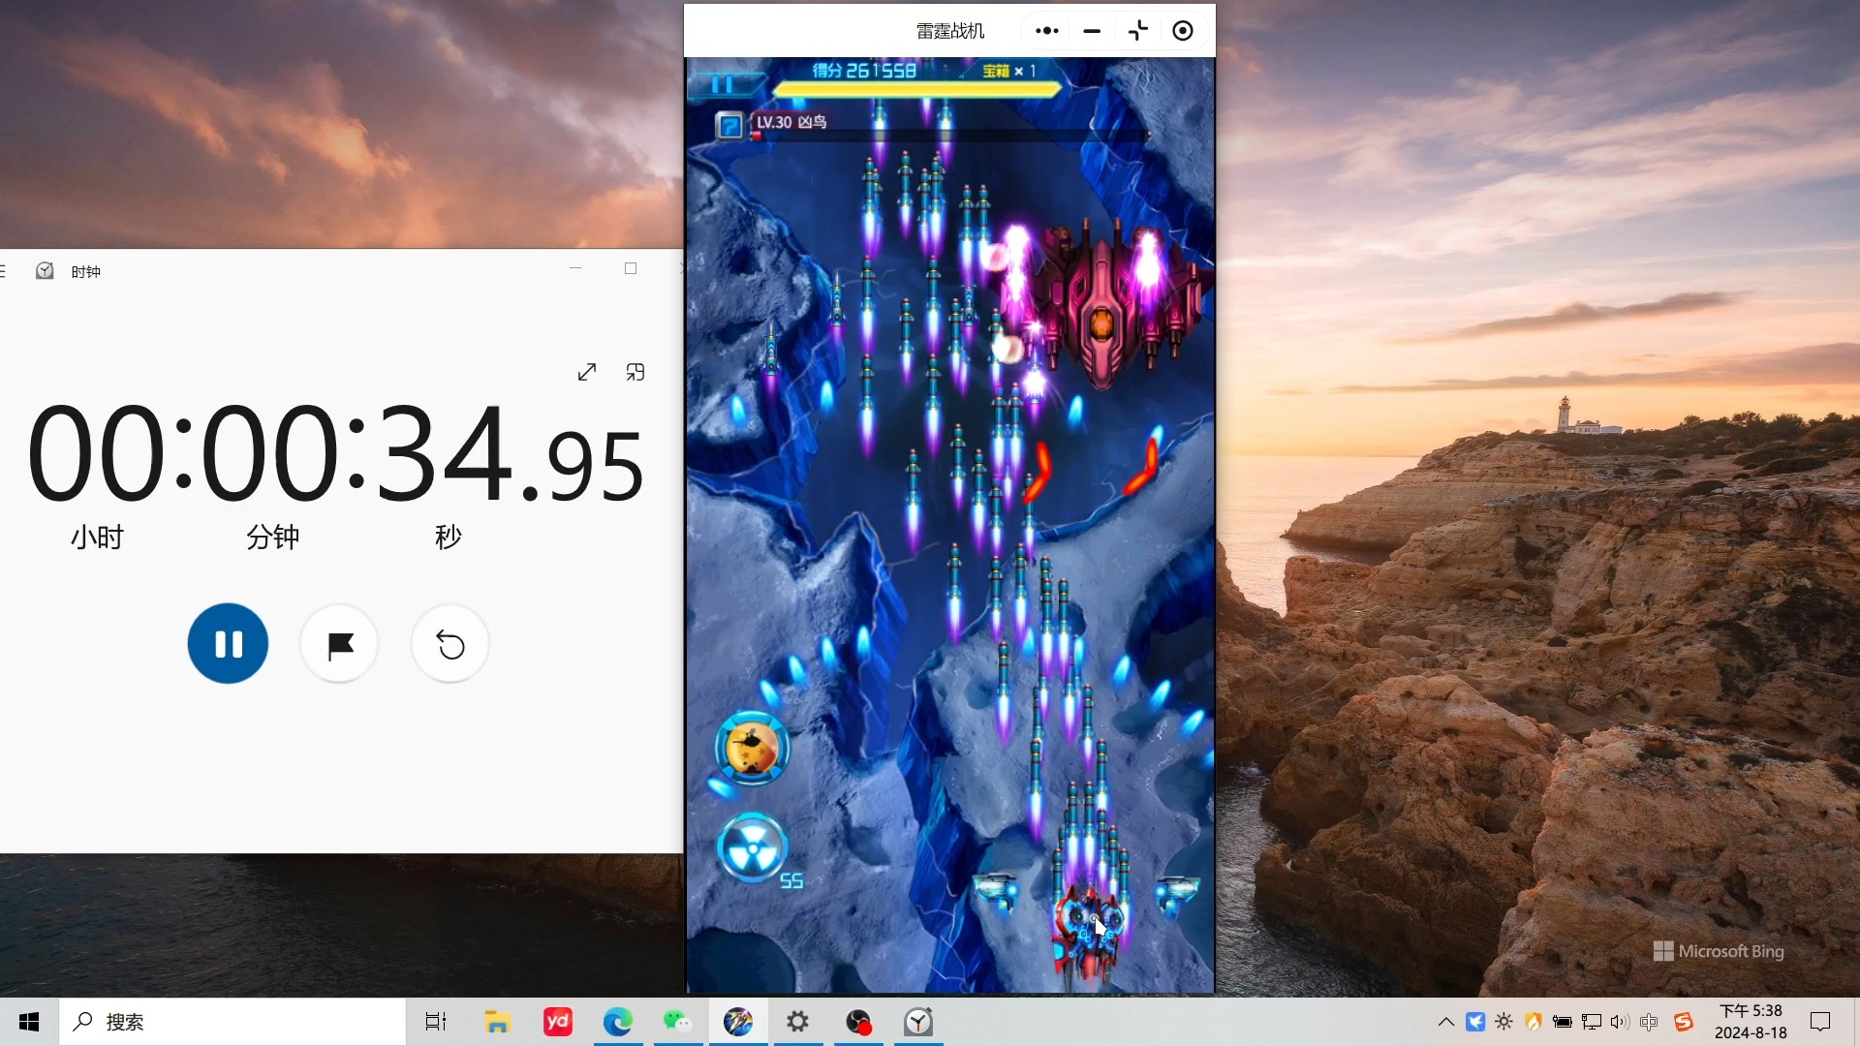Switch to Microsoft Edge in taskbar
Screen dimensions: 1860x1046
(x=618, y=1022)
